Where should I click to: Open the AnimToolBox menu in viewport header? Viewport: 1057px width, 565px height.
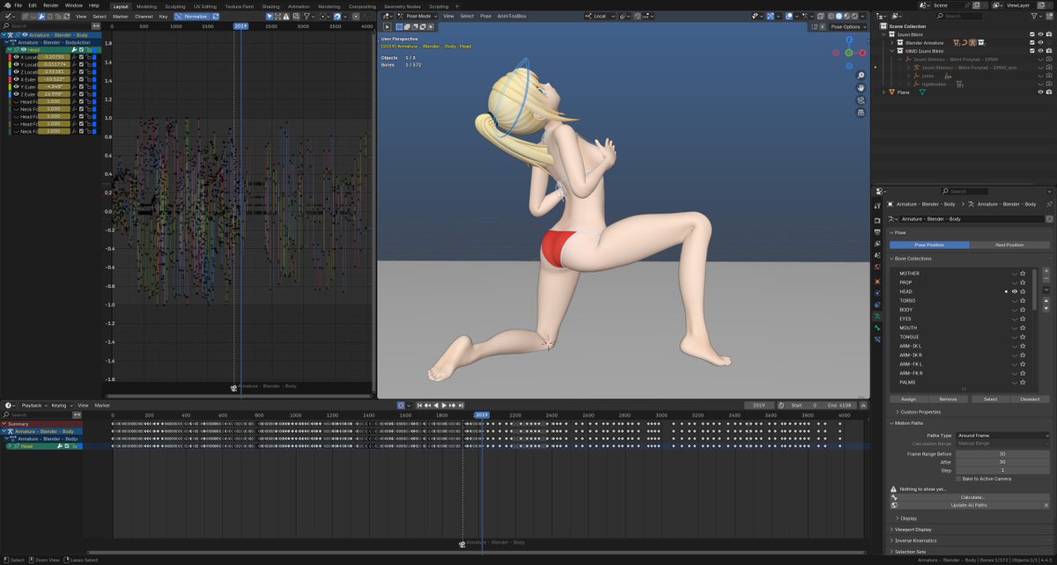tap(512, 16)
